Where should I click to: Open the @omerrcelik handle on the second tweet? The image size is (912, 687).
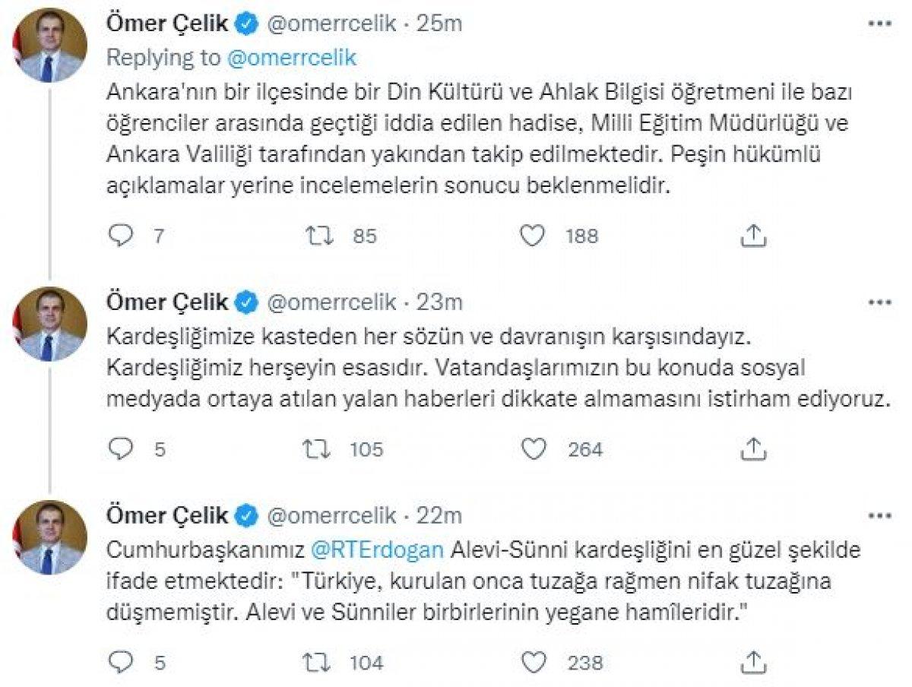point(324,302)
